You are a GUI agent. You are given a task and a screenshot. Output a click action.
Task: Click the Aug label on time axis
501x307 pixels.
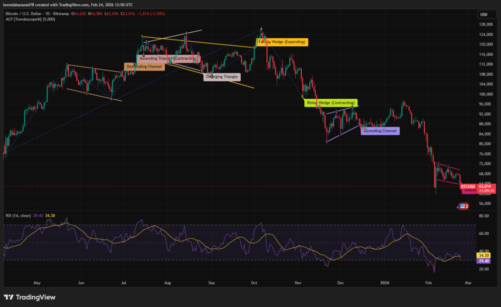(167, 283)
